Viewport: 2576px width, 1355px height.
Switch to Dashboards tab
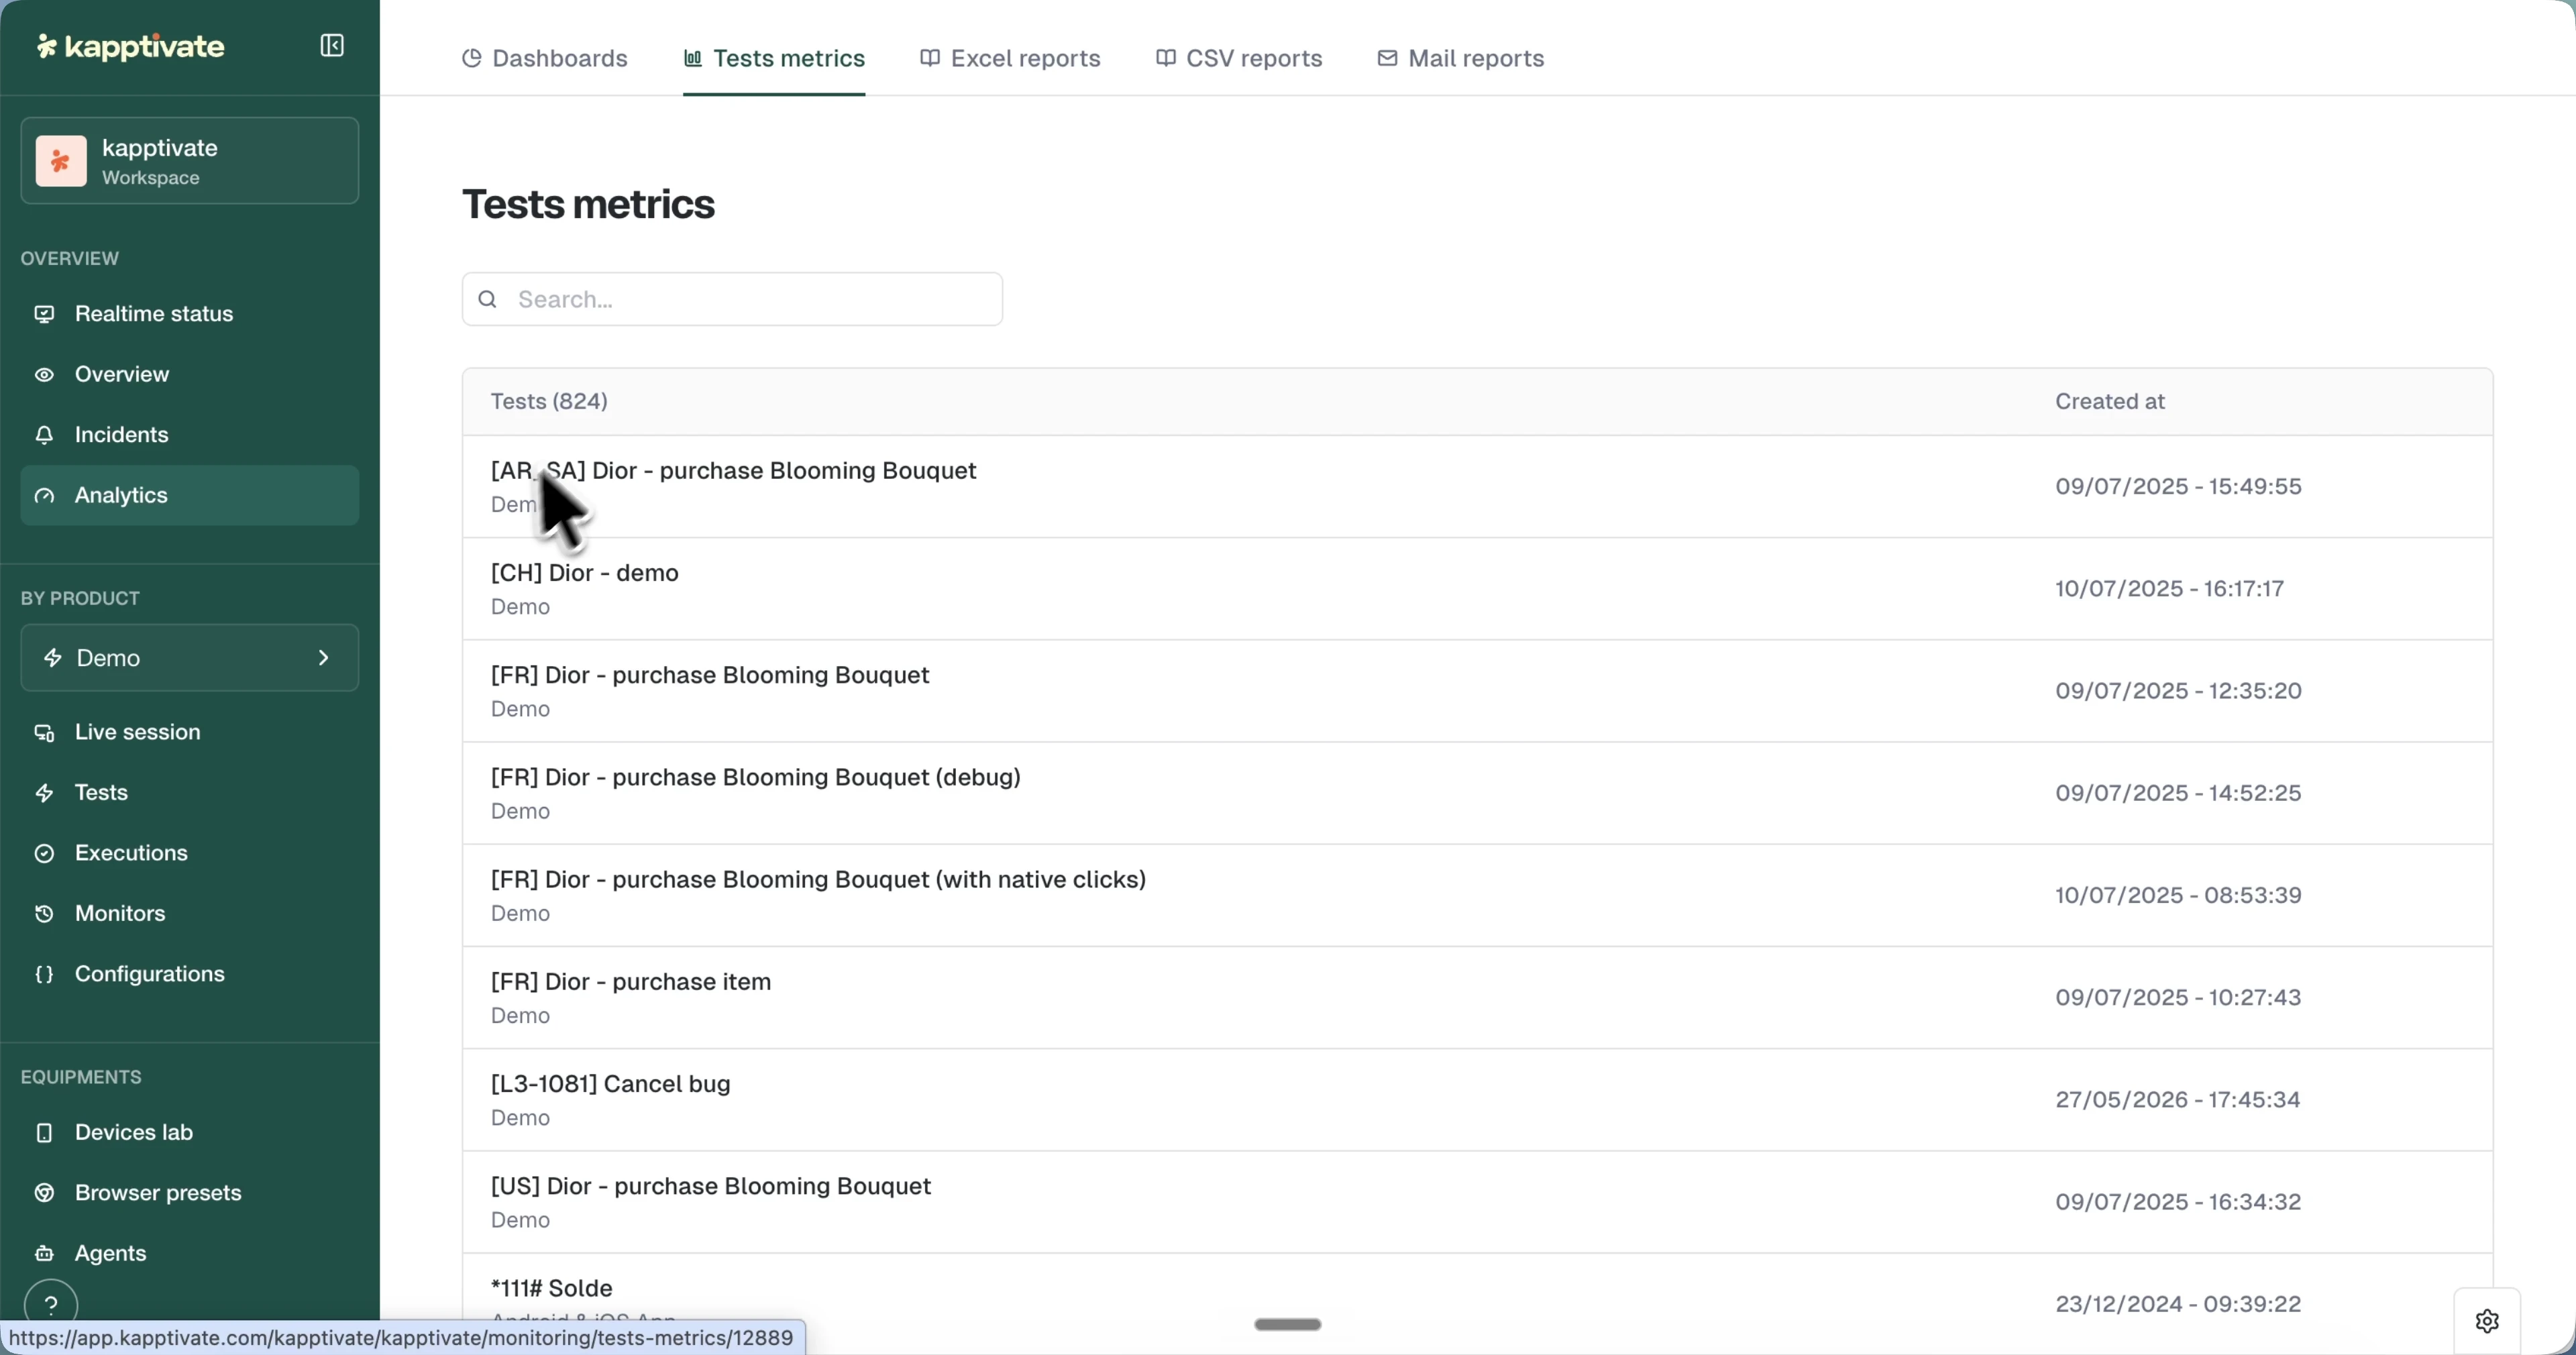coord(545,58)
